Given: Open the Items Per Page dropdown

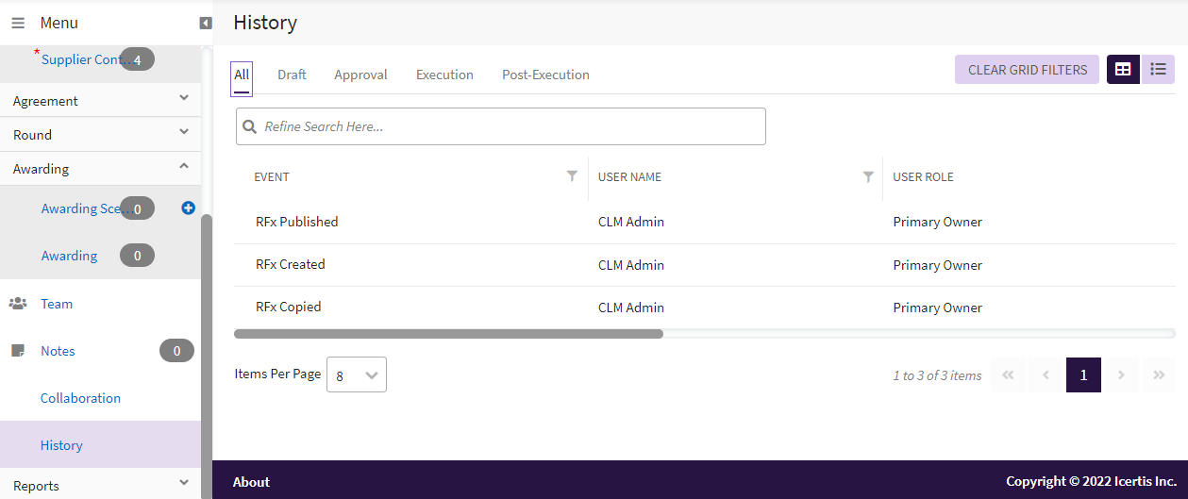Looking at the screenshot, I should [356, 374].
